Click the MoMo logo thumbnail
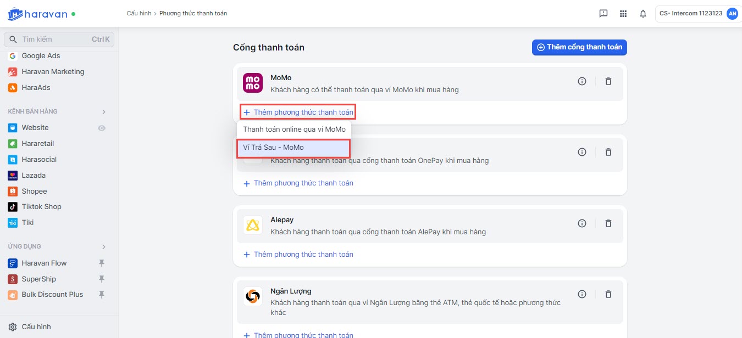The height and width of the screenshot is (338, 742). coord(253,83)
